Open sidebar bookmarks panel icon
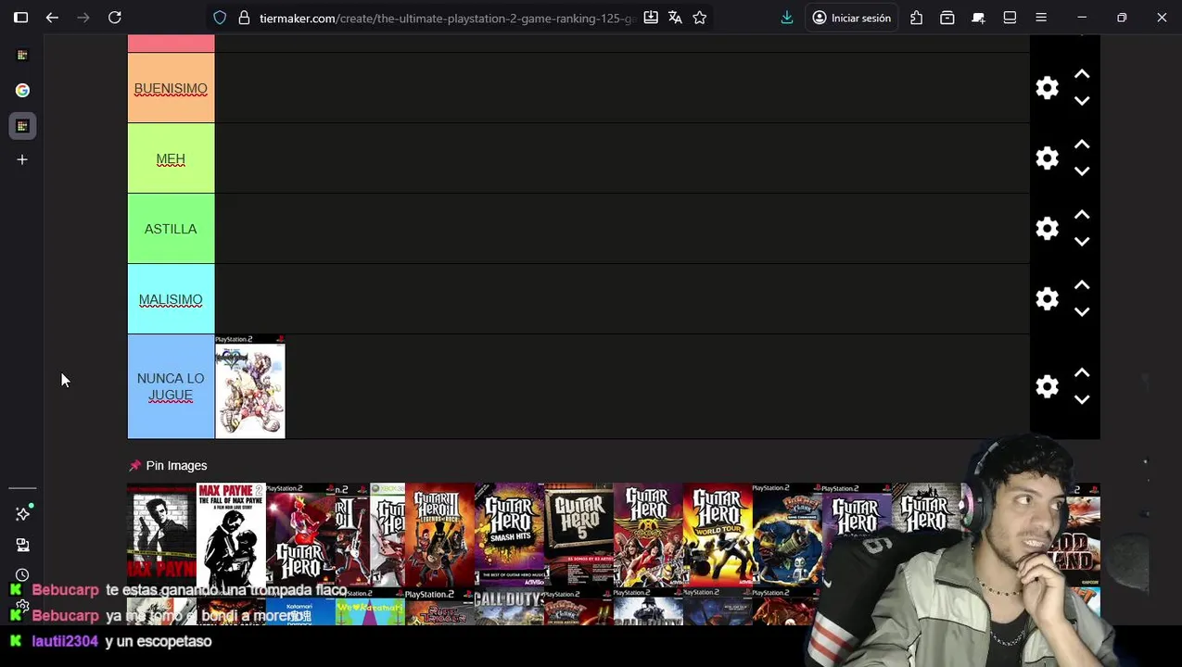Viewport: 1182px width, 667px height. click(x=22, y=545)
